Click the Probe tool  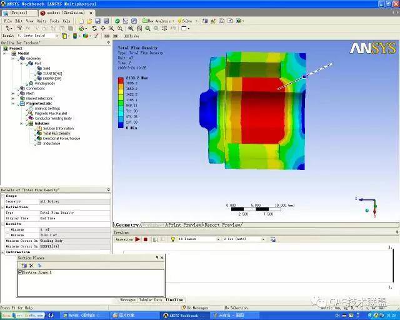tap(131, 36)
